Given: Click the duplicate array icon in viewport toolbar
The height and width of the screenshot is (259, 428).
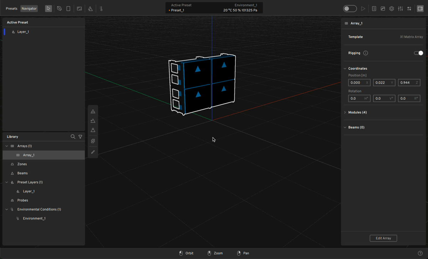Looking at the screenshot, I should coord(93,141).
